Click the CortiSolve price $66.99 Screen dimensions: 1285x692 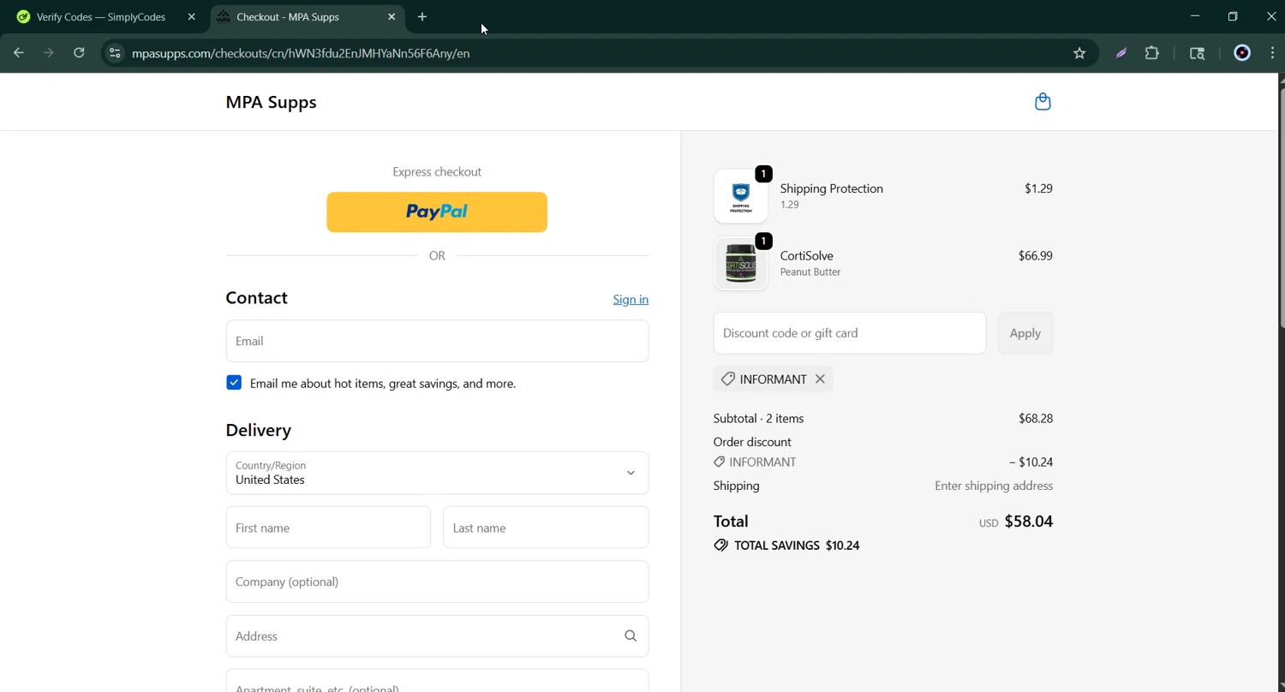[1036, 255]
